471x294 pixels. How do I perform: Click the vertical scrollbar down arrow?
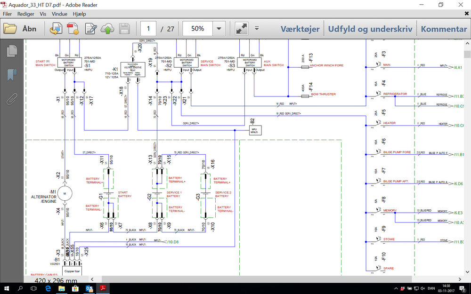click(x=467, y=272)
